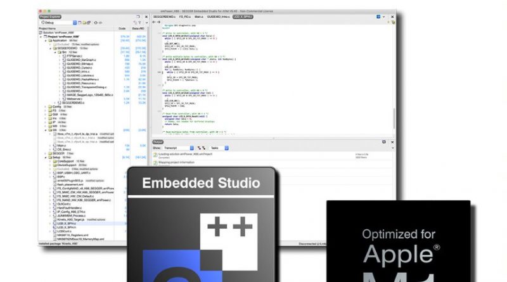The height and width of the screenshot is (282, 507).
Task: Click the folder icon beside Config
Action: pos(50,106)
